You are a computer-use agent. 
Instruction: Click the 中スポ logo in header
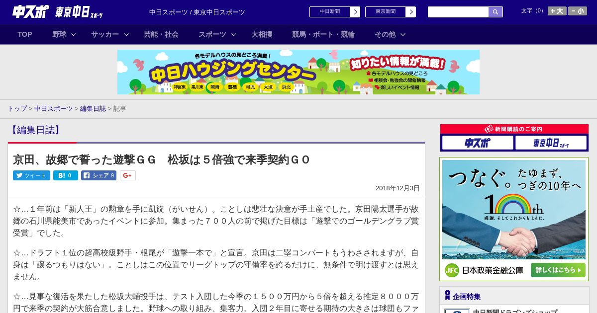click(31, 11)
